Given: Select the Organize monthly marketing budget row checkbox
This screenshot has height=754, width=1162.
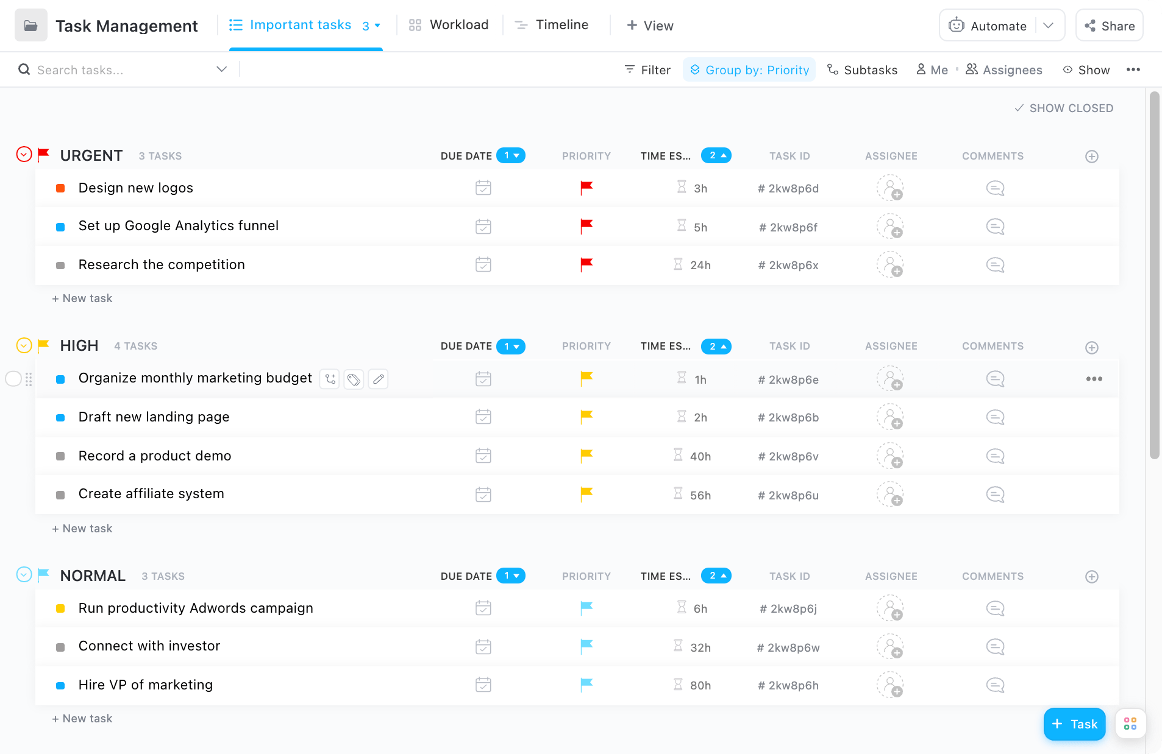Looking at the screenshot, I should [13, 379].
